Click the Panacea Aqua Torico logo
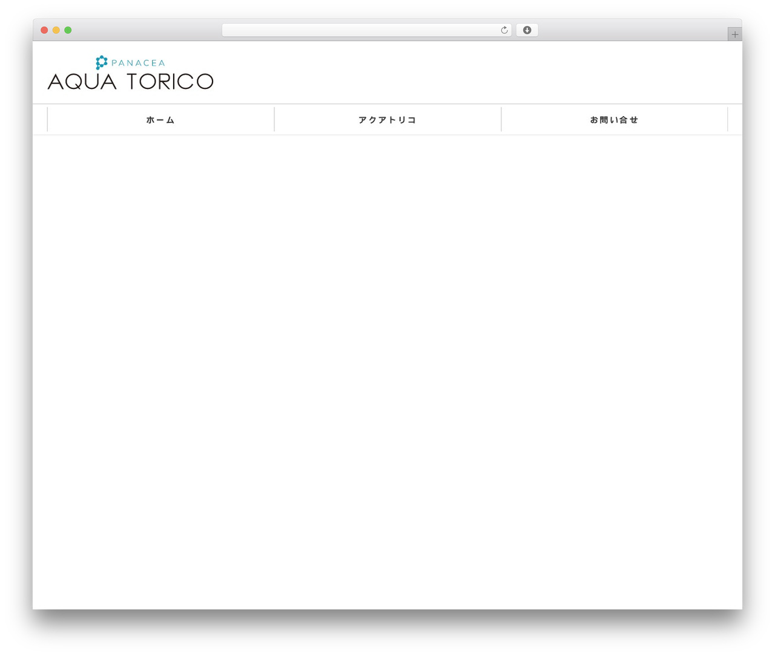Image resolution: width=775 pixels, height=656 pixels. (130, 73)
